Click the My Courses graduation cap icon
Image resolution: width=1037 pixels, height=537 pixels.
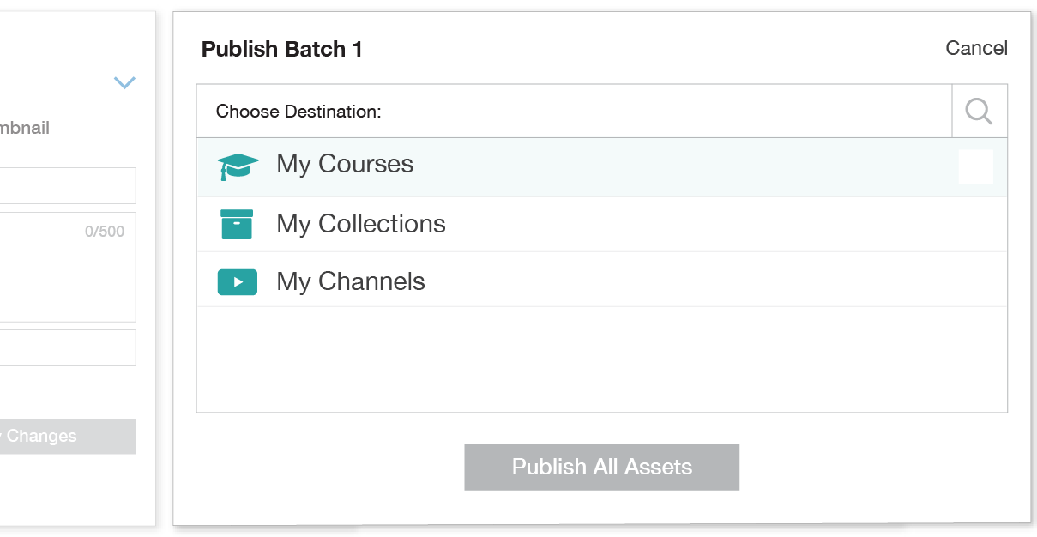tap(238, 166)
